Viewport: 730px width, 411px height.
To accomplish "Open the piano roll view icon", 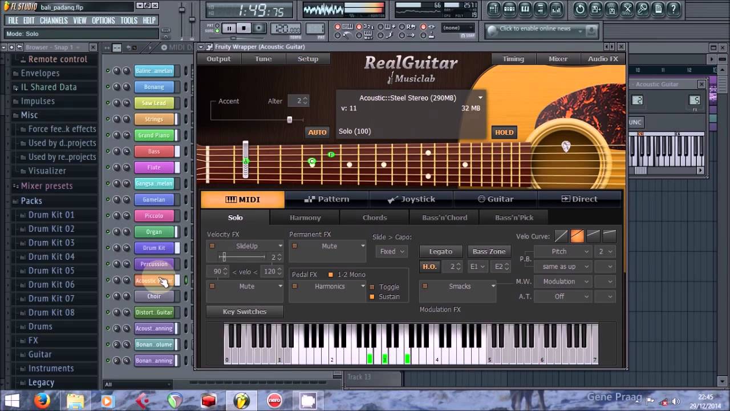I will tap(525, 9).
